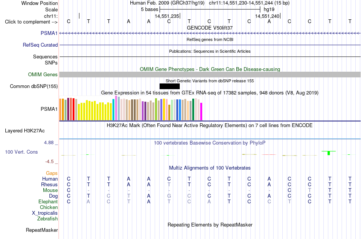Click the black dbSNP variant block
361x239 pixels.
click(x=169, y=86)
